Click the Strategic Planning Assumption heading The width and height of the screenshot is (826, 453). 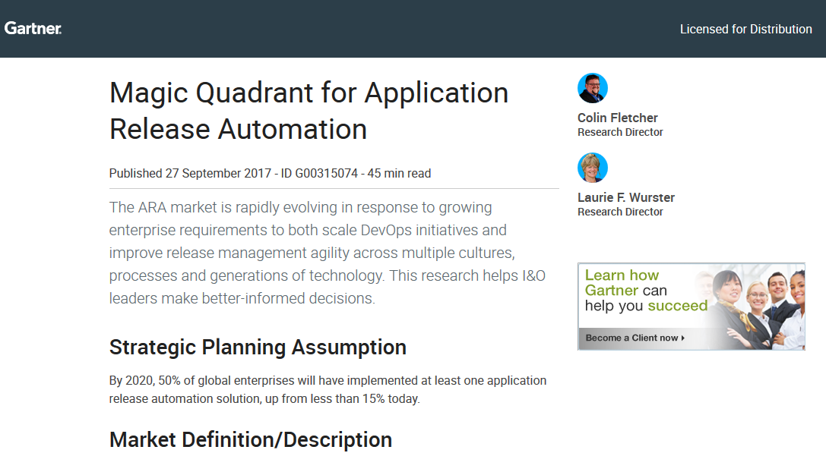pos(258,348)
